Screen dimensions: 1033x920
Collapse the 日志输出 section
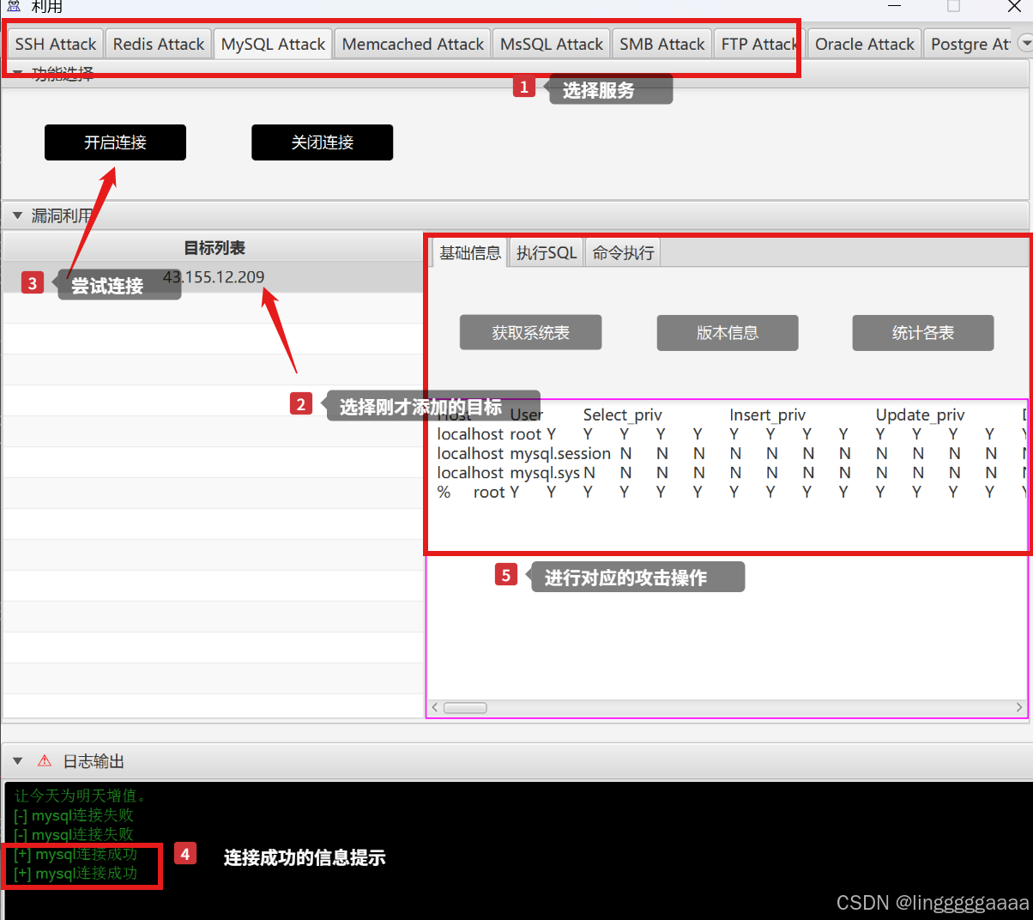[17, 761]
